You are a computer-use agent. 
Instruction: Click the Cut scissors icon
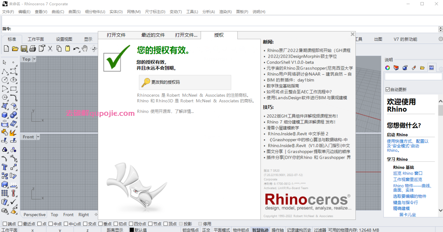click(x=50, y=48)
